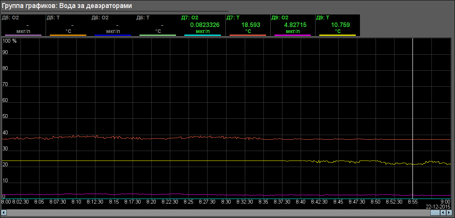Image resolution: width=455 pixels, height=218 pixels.
Task: Select the Д5: T legend label
Action: (x=53, y=18)
